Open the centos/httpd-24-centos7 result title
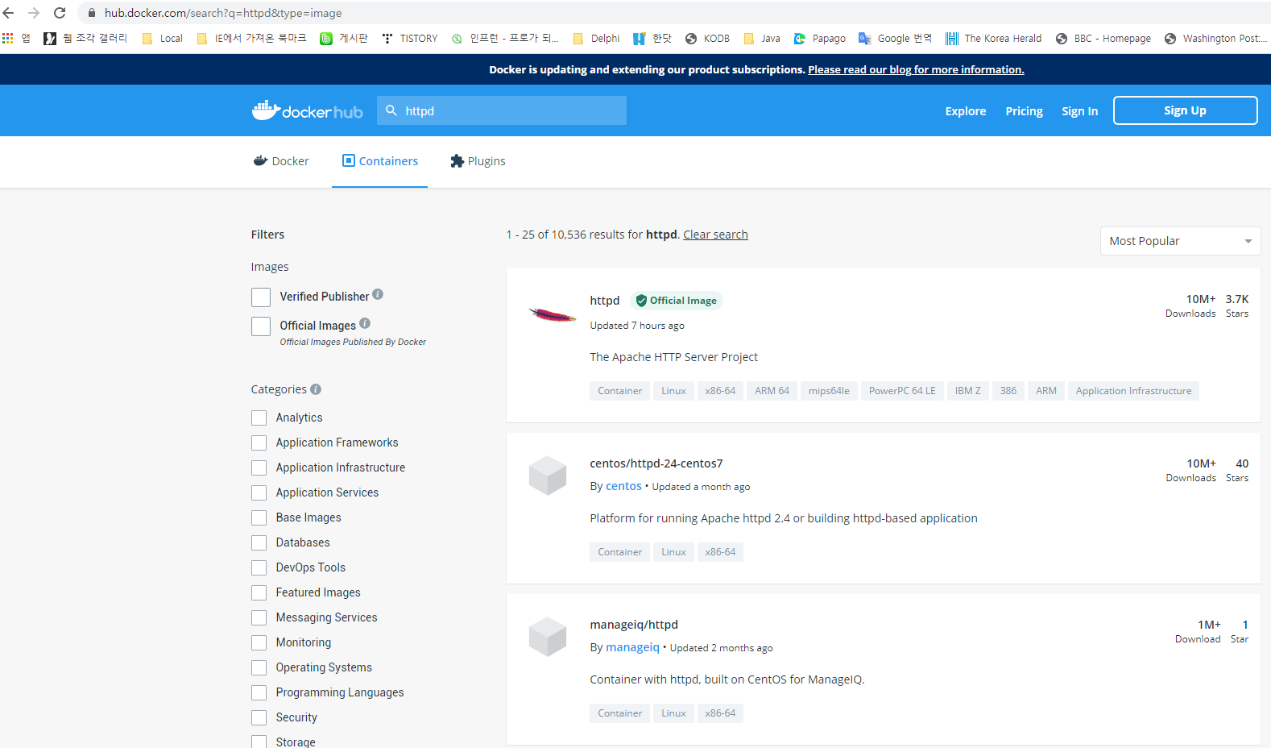Image resolution: width=1271 pixels, height=748 pixels. pos(656,463)
